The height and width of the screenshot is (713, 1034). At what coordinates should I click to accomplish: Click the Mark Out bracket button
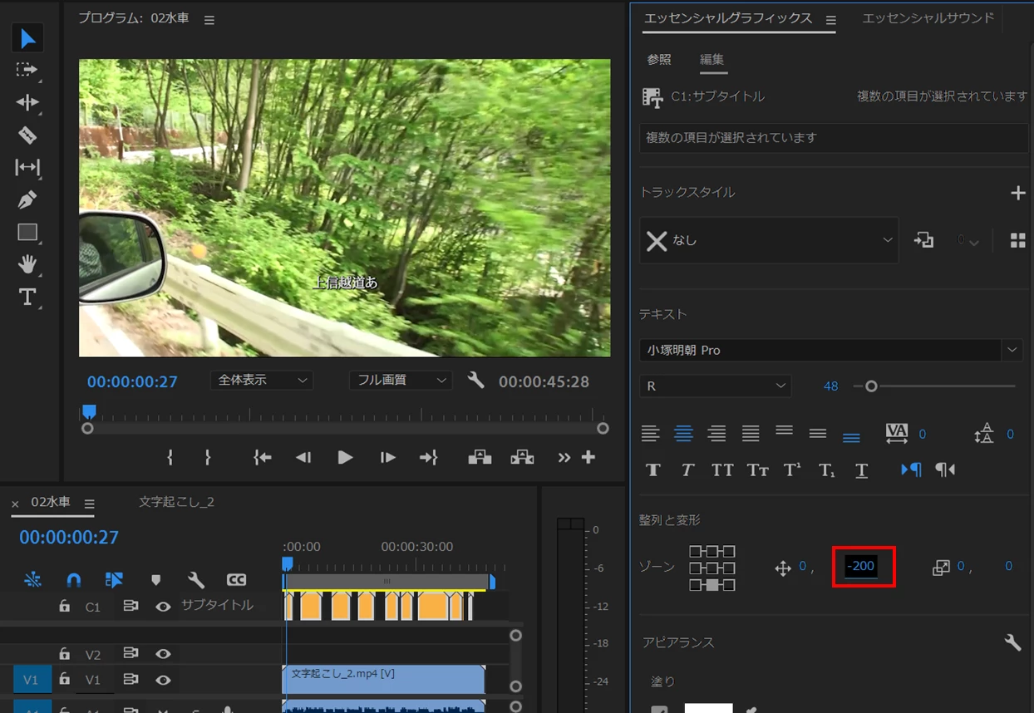coord(208,457)
